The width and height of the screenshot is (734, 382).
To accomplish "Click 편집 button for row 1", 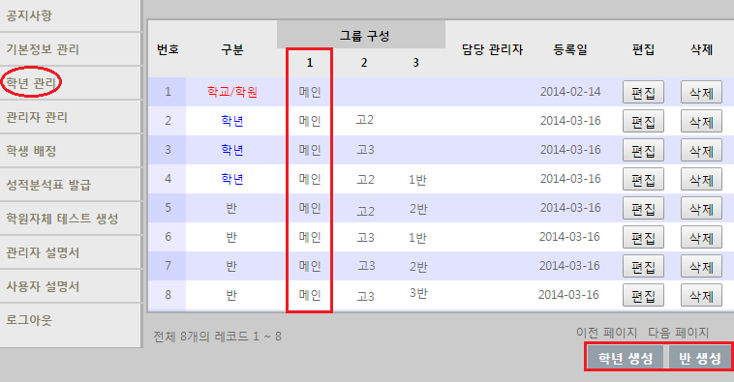I will 643,92.
